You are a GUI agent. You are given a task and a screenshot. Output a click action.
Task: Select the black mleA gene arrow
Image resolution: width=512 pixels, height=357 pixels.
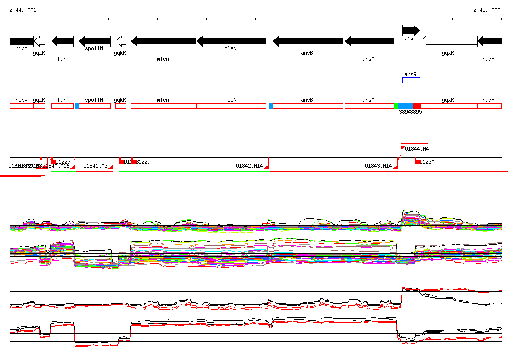[x=163, y=41]
